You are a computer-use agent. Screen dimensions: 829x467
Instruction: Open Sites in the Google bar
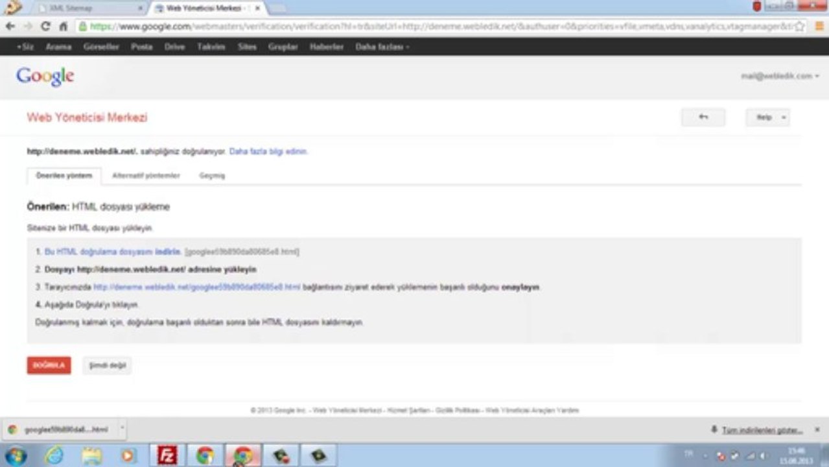point(247,47)
